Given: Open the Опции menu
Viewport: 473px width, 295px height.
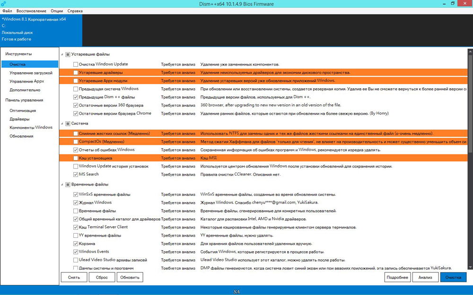Looking at the screenshot, I should tap(57, 11).
